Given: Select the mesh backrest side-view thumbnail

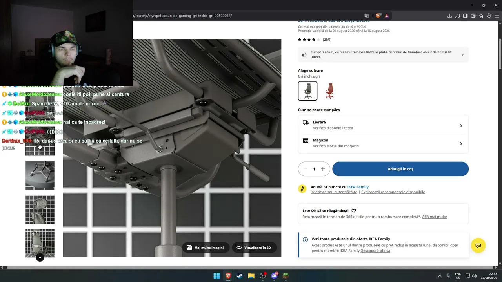Looking at the screenshot, I should pos(40,209).
